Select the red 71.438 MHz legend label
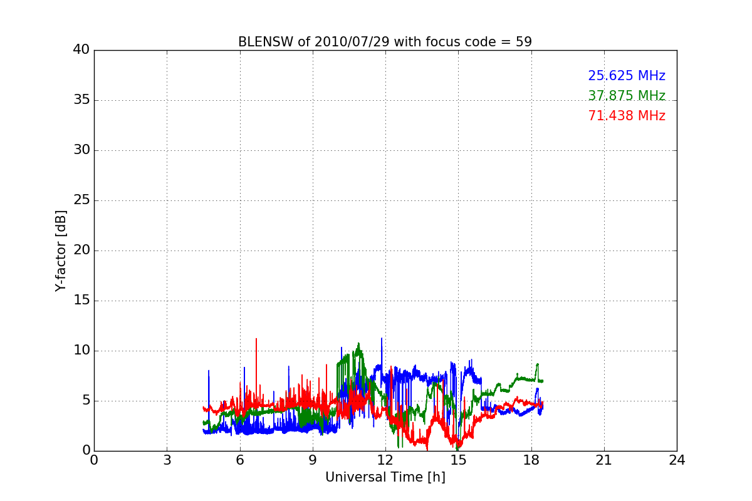The height and width of the screenshot is (501, 752). (x=627, y=116)
